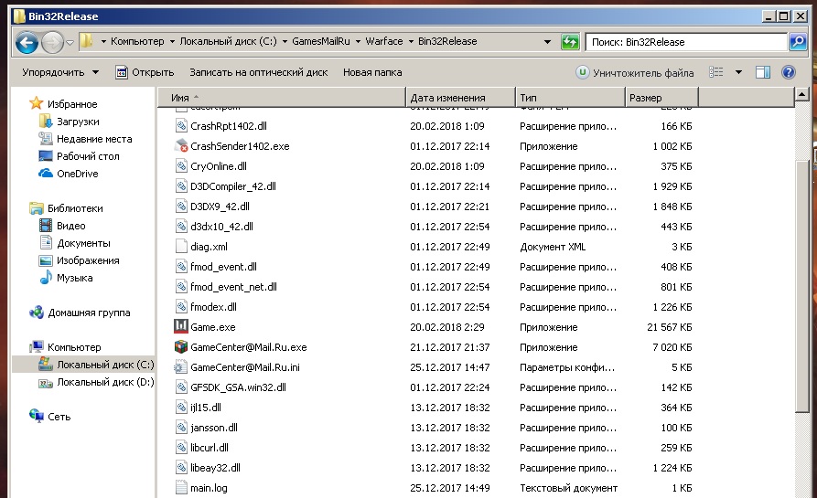Click the search magnifier icon
This screenshot has height=498, width=817.
[798, 42]
